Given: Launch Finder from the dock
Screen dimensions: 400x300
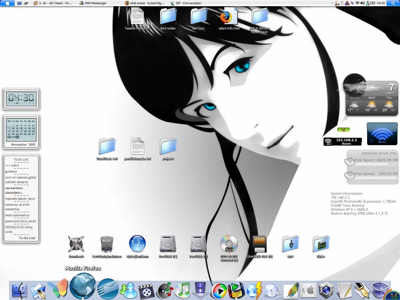Looking at the screenshot, I should click(20, 291).
